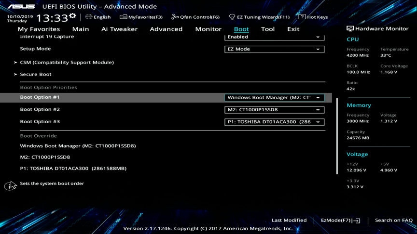Click the 10/10/2019 date text

coord(20,16)
